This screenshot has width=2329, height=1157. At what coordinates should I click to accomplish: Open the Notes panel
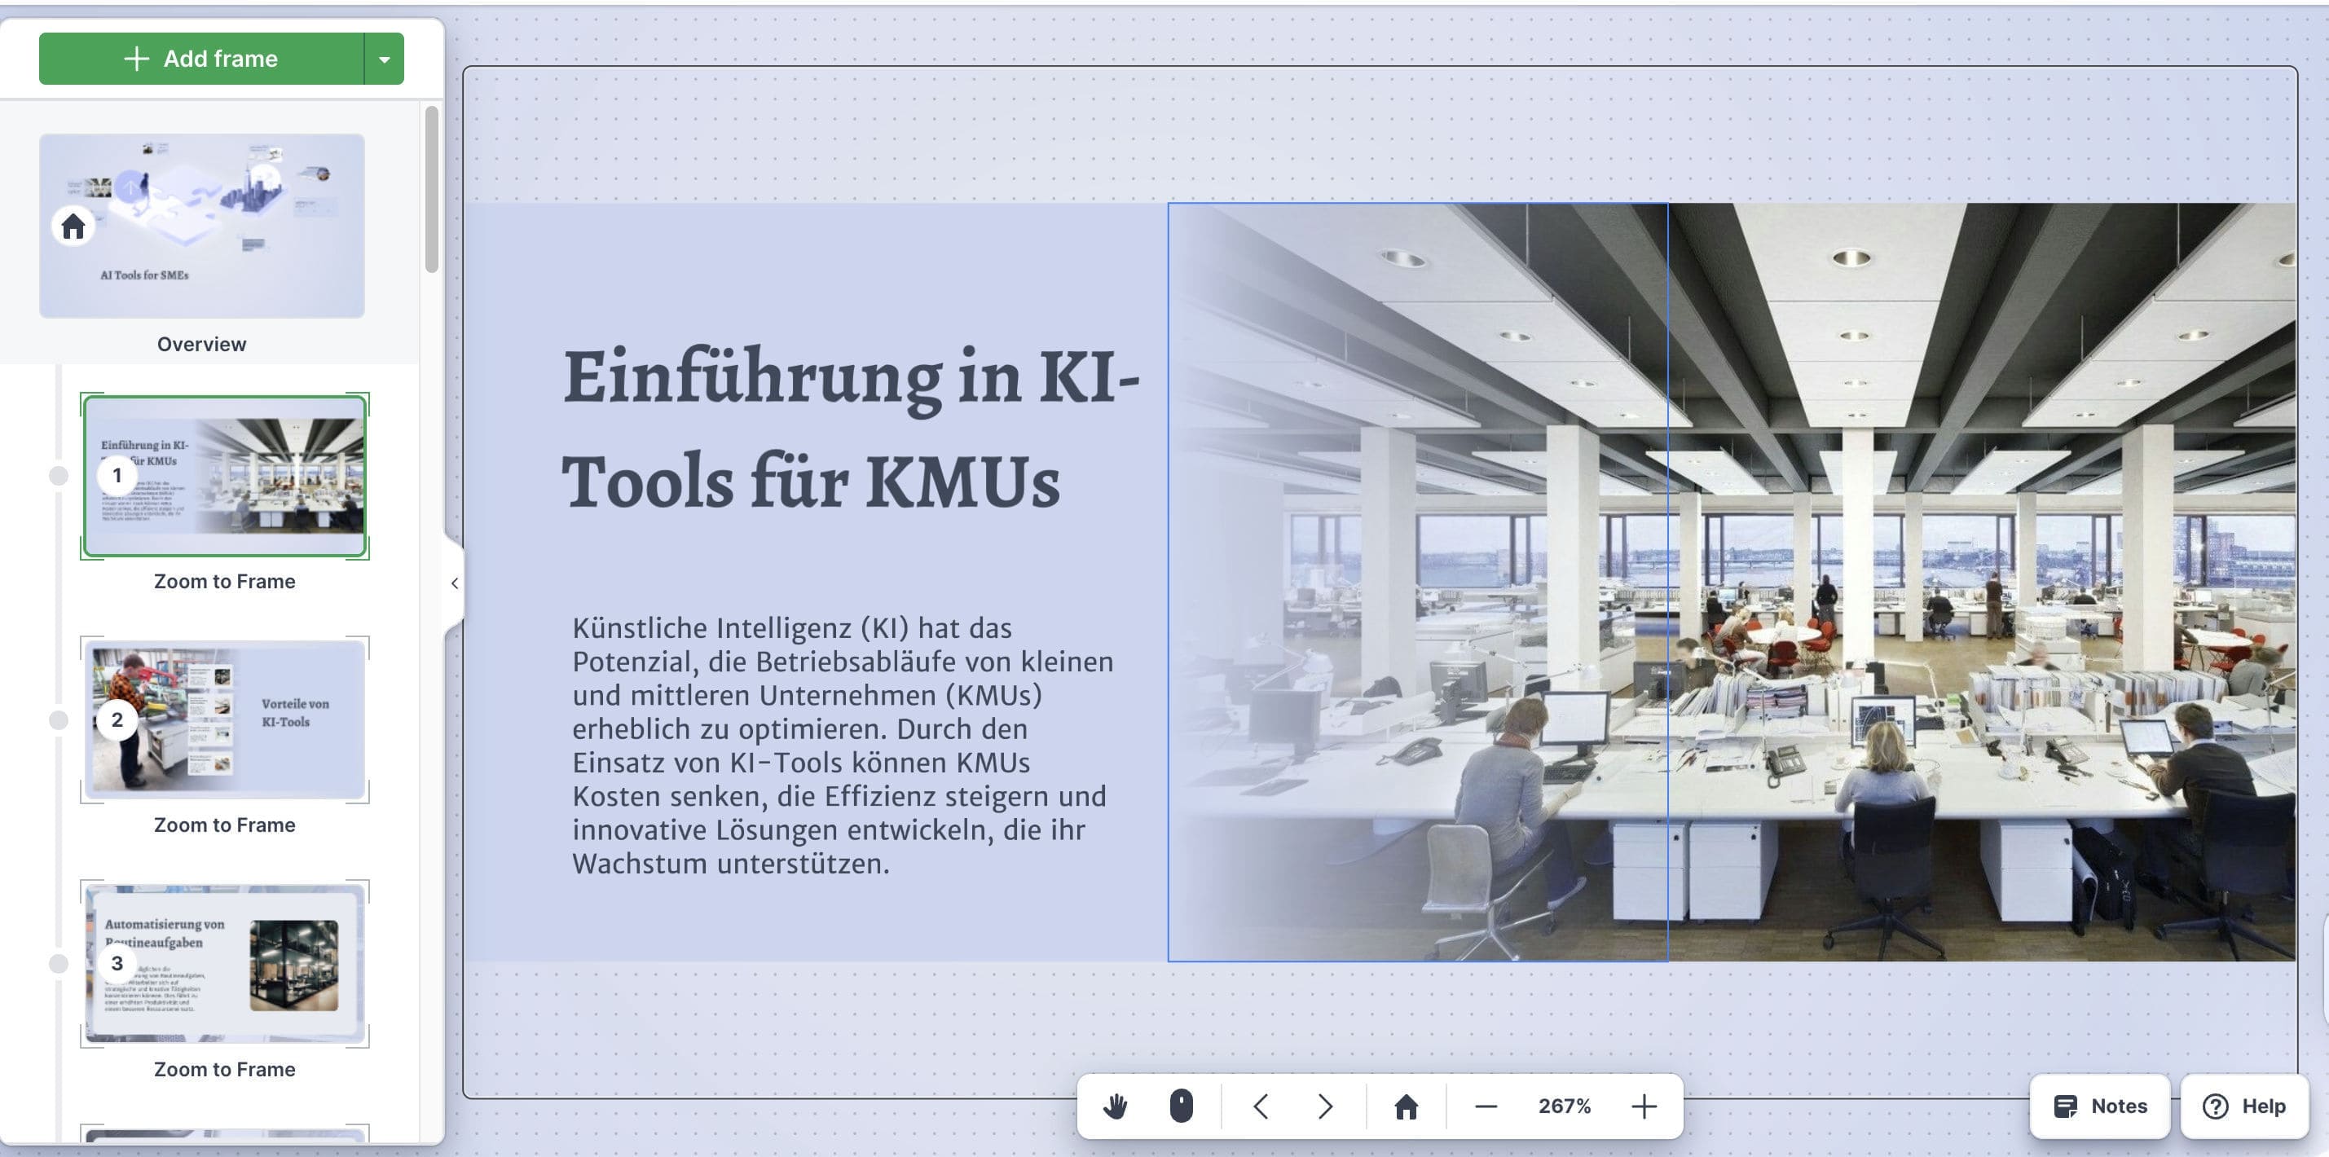[2098, 1106]
